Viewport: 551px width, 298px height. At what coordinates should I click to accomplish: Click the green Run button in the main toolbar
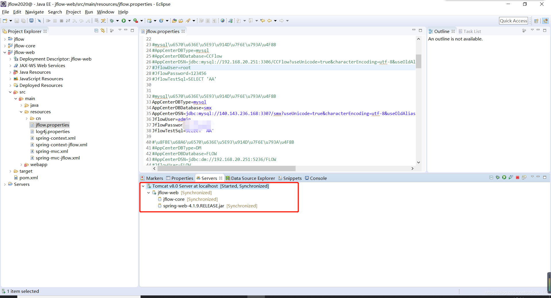tap(124, 21)
